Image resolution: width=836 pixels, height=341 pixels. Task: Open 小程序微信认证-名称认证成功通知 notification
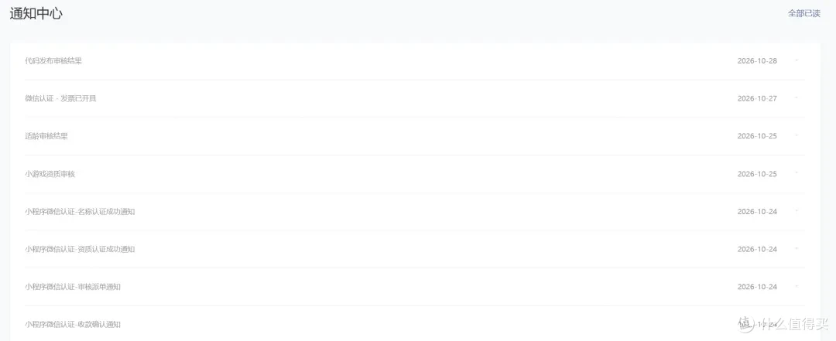point(80,212)
